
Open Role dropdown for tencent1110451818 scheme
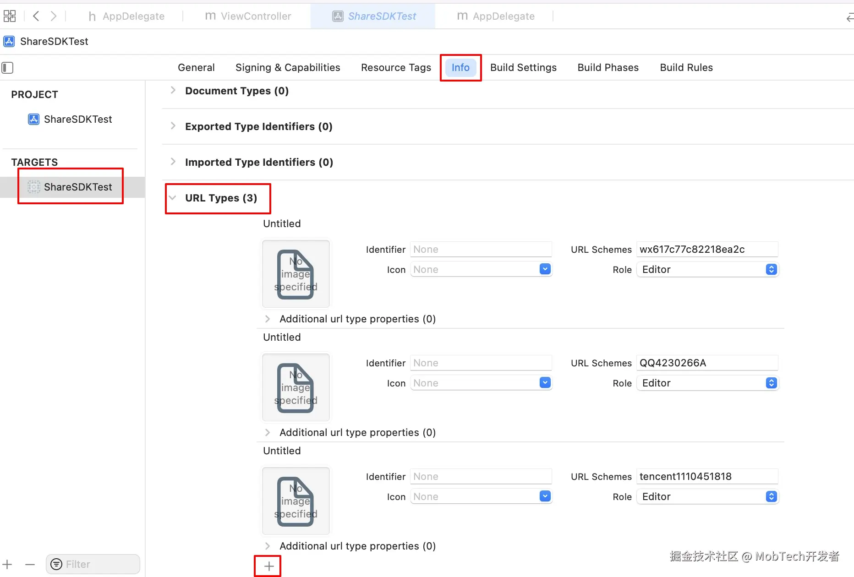tap(707, 496)
